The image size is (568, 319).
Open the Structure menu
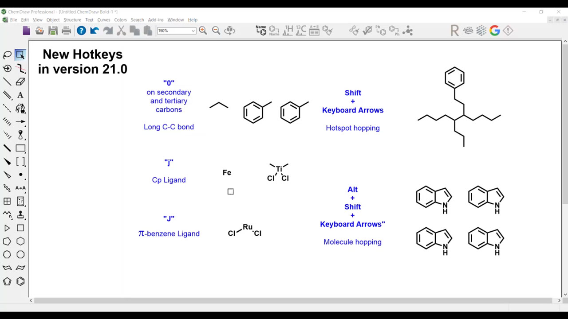(x=72, y=20)
